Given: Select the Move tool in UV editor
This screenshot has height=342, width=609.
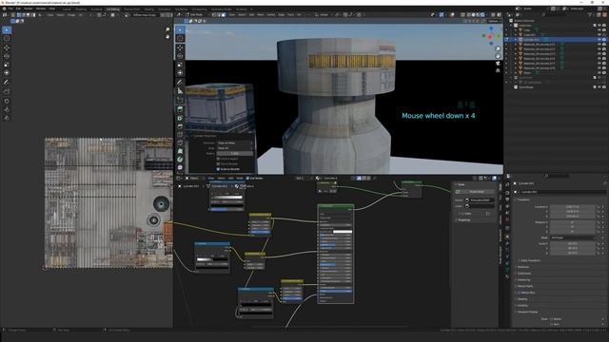Looking at the screenshot, I should tap(7, 47).
